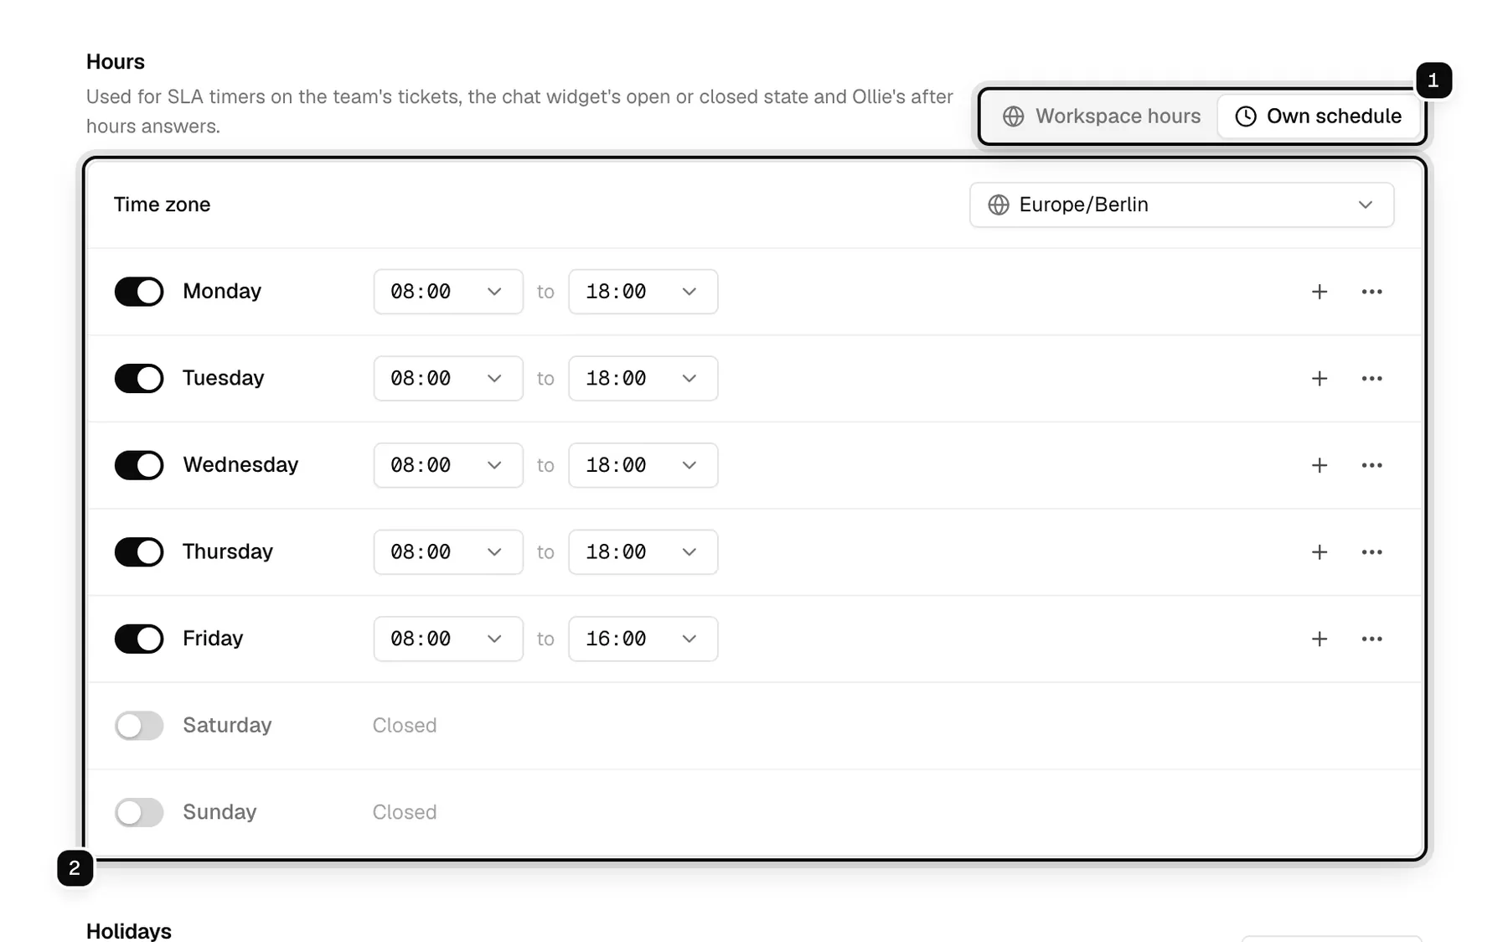Viewport: 1508px width, 942px height.
Task: Switch to Workspace hours tab
Action: tap(1101, 116)
